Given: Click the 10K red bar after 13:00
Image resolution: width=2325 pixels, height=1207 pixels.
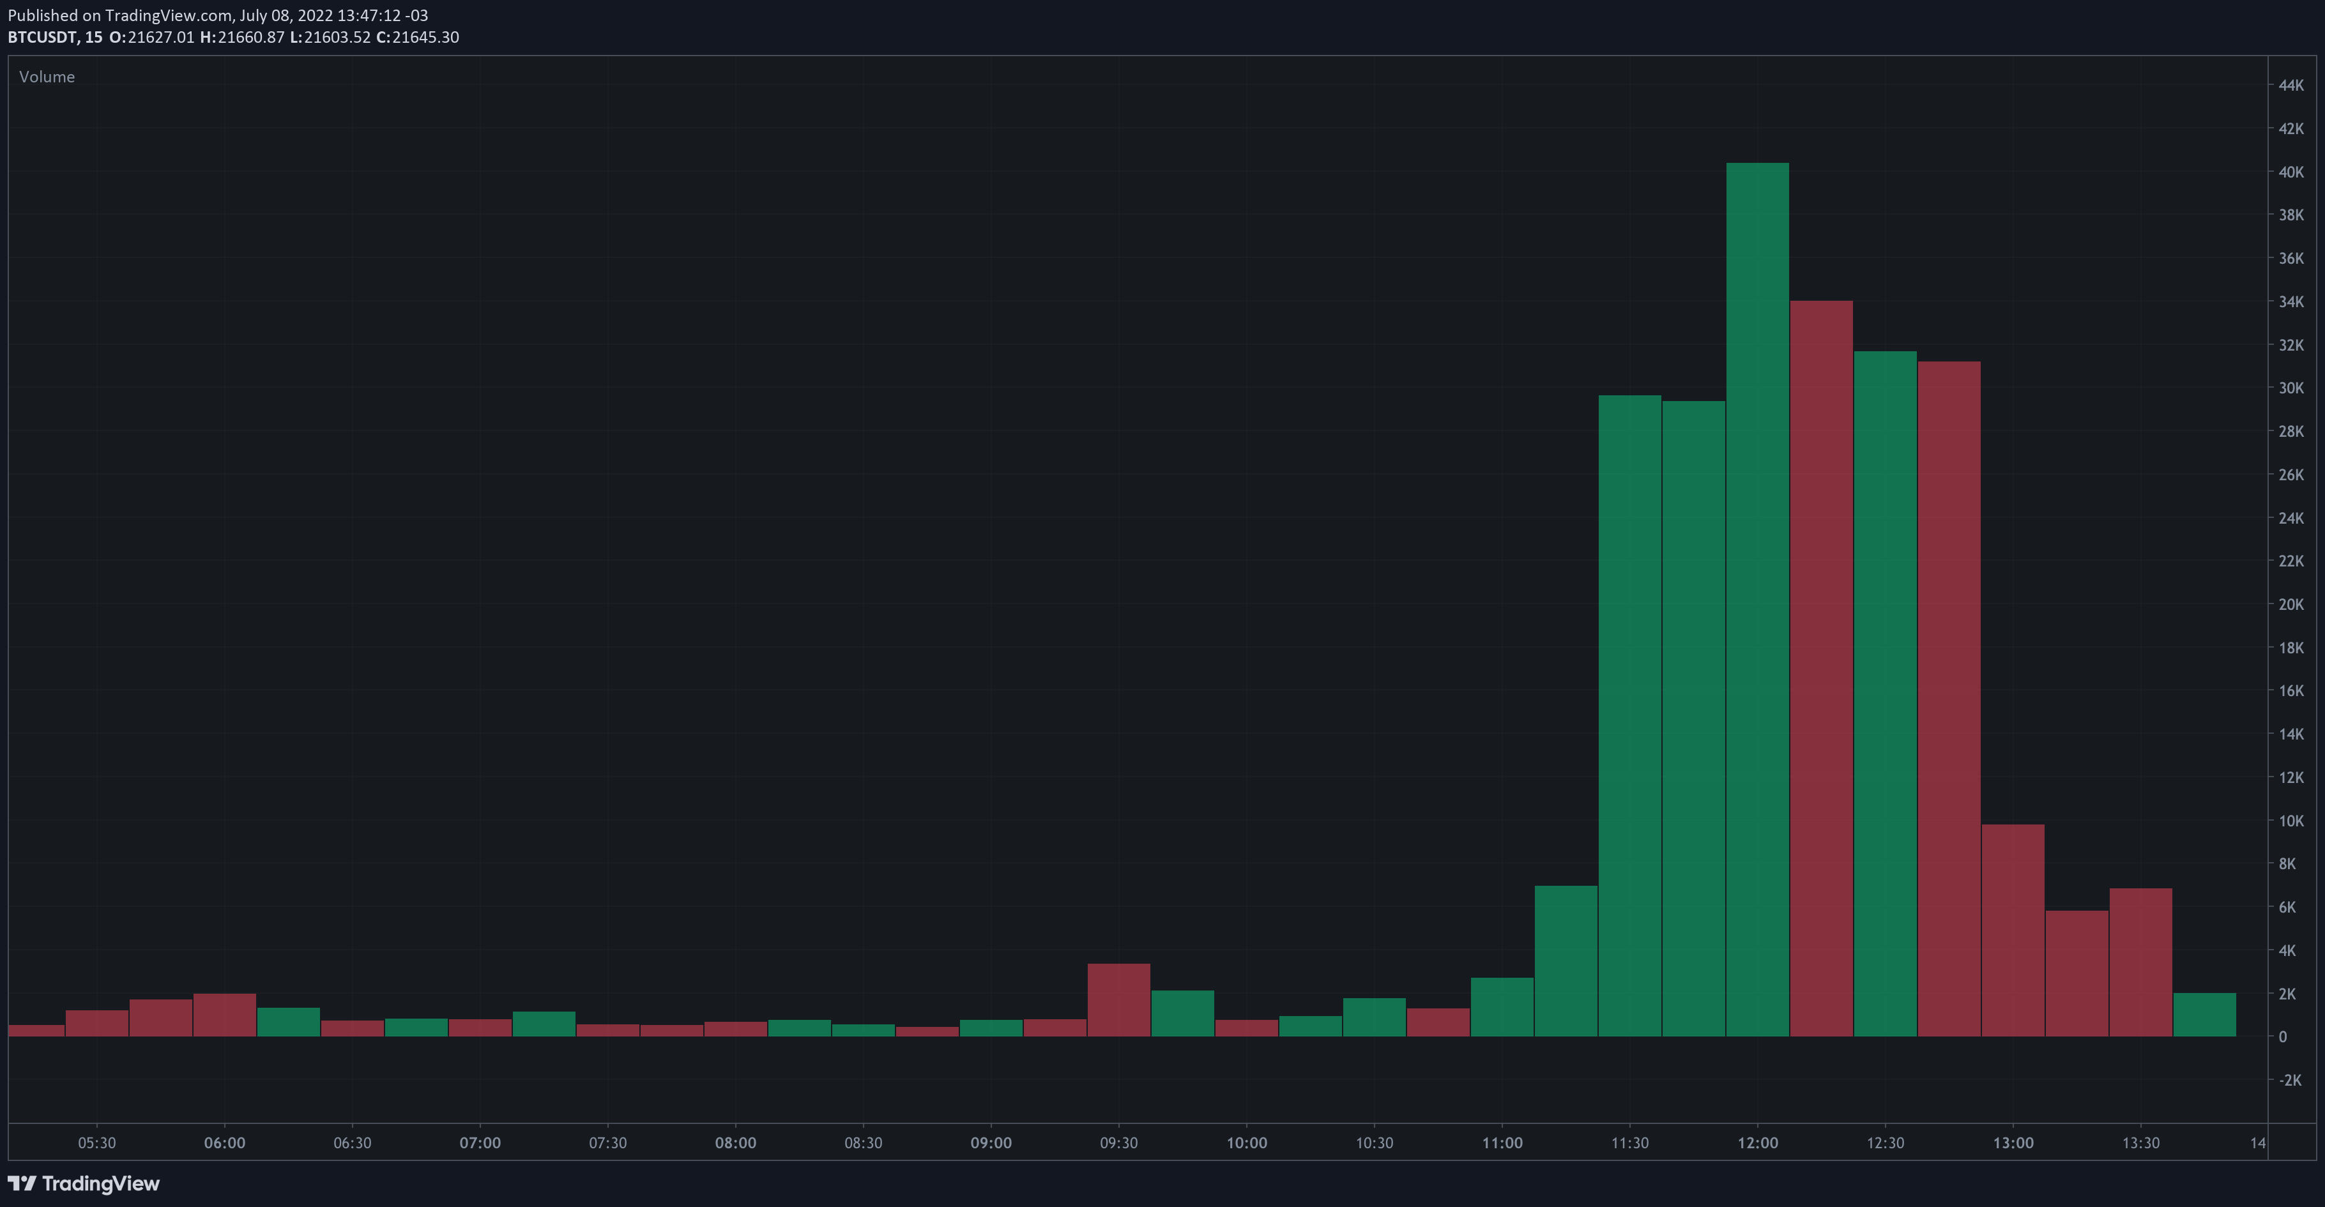Looking at the screenshot, I should click(2013, 929).
